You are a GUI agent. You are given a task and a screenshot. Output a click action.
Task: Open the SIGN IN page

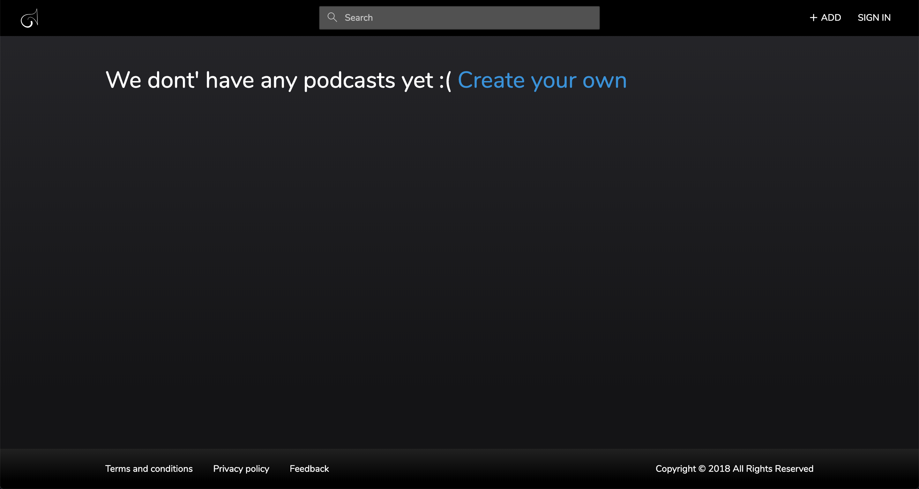[874, 18]
